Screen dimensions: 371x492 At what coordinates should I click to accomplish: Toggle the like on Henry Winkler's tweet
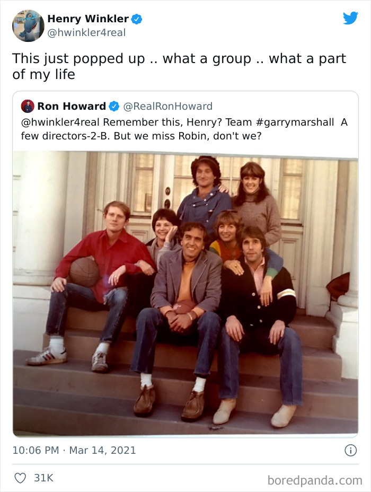point(20,478)
